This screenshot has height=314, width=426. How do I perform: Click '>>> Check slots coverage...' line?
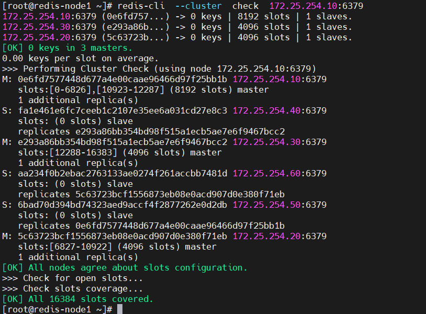[72, 288]
